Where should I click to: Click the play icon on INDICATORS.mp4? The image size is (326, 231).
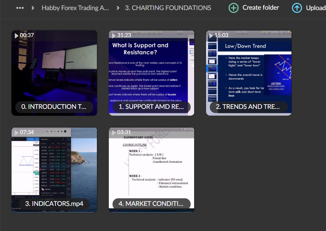click(x=16, y=132)
